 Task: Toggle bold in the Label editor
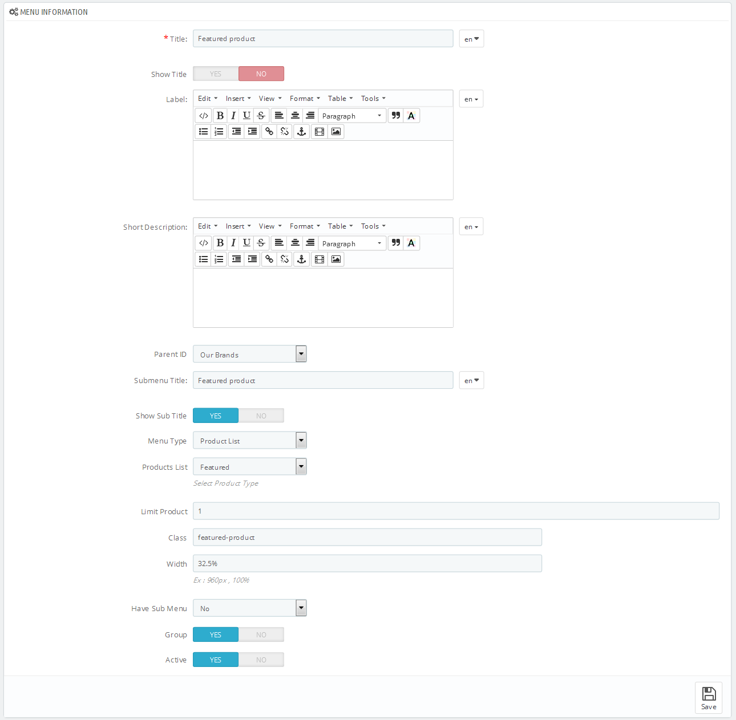click(x=220, y=116)
